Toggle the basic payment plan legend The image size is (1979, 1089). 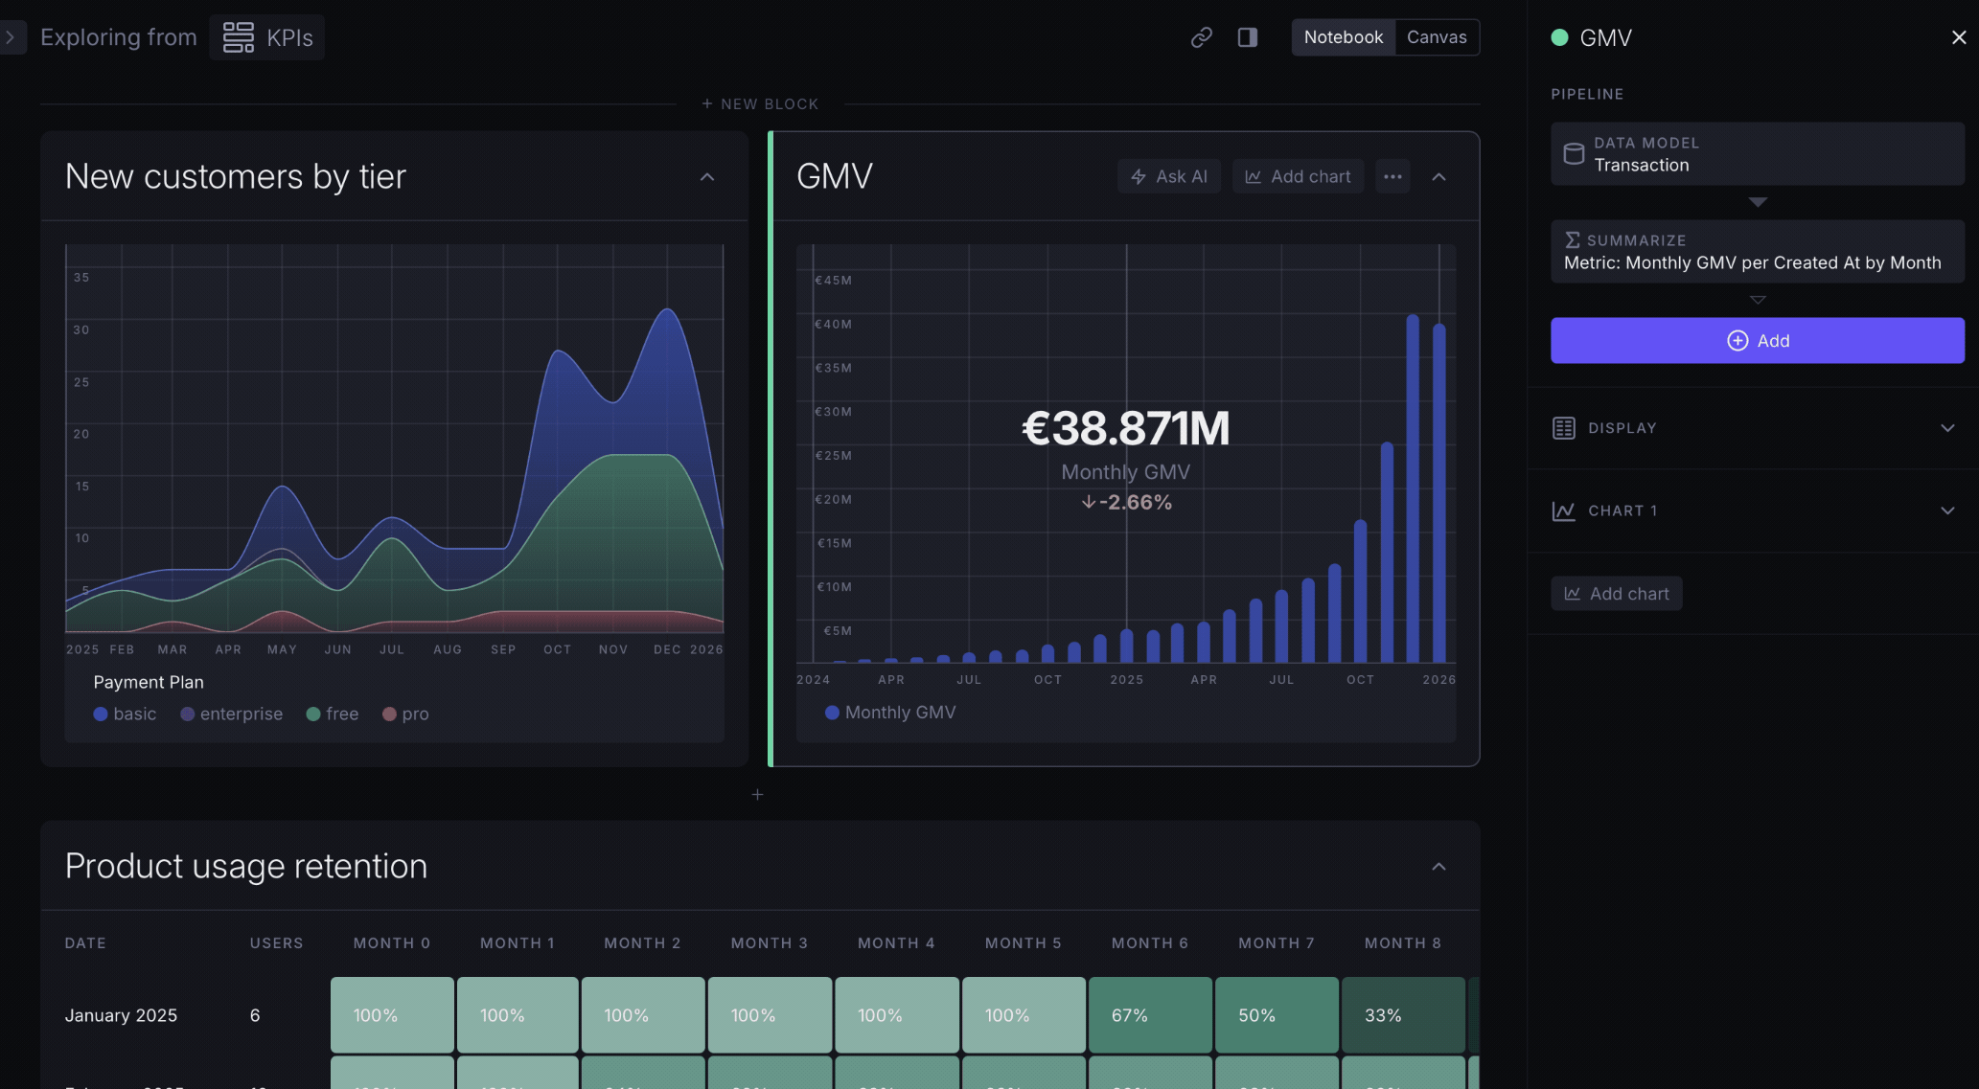[126, 714]
